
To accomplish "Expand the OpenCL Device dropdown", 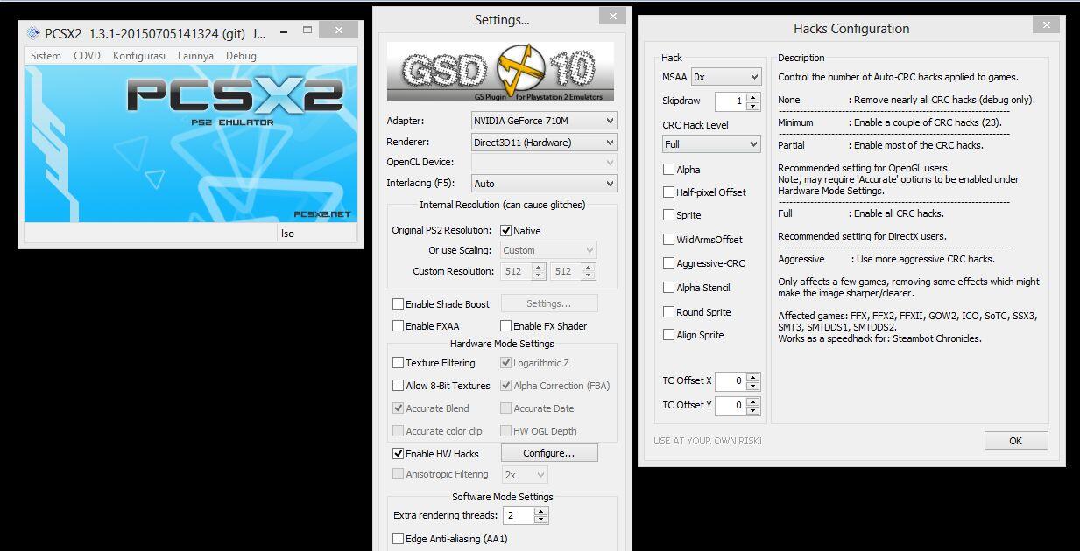I will point(544,163).
